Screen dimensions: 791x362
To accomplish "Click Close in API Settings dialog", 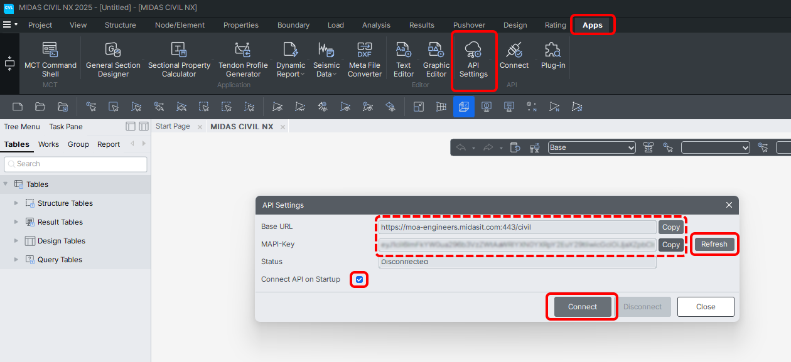I will click(x=706, y=307).
